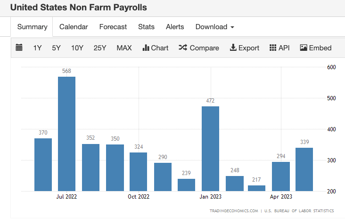The image size is (345, 224).
Task: Choose the 25Y time range
Action: click(x=100, y=48)
